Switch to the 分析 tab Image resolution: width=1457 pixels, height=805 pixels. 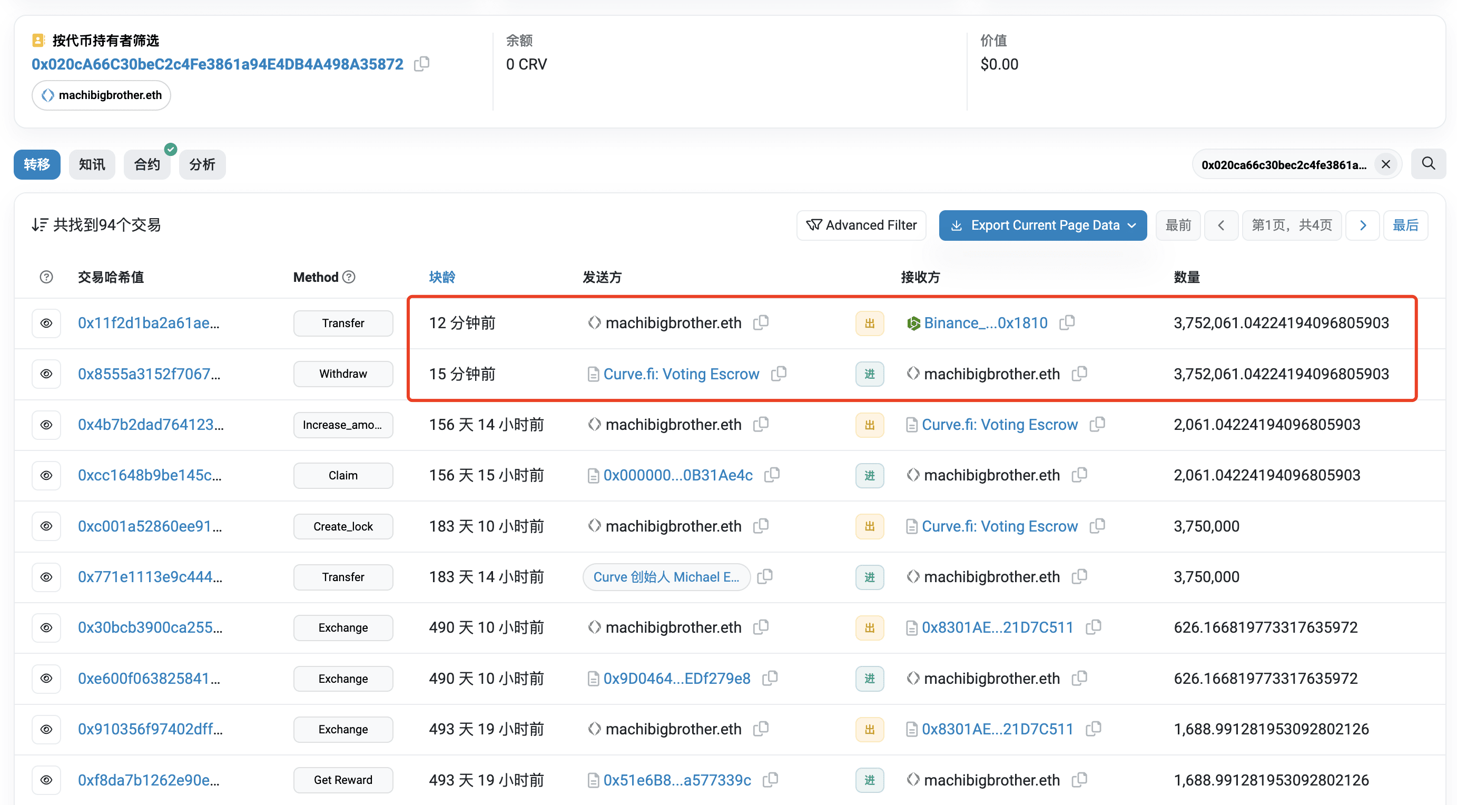(202, 164)
